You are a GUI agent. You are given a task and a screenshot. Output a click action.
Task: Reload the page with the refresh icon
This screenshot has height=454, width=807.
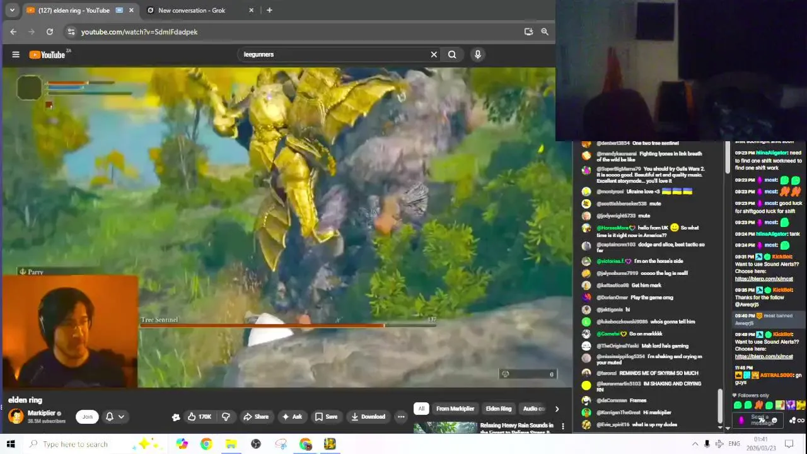tap(50, 32)
